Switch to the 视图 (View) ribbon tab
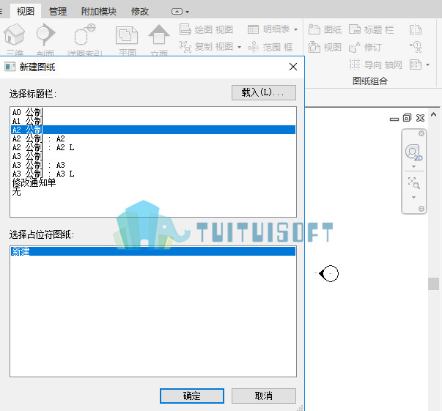 tap(26, 11)
